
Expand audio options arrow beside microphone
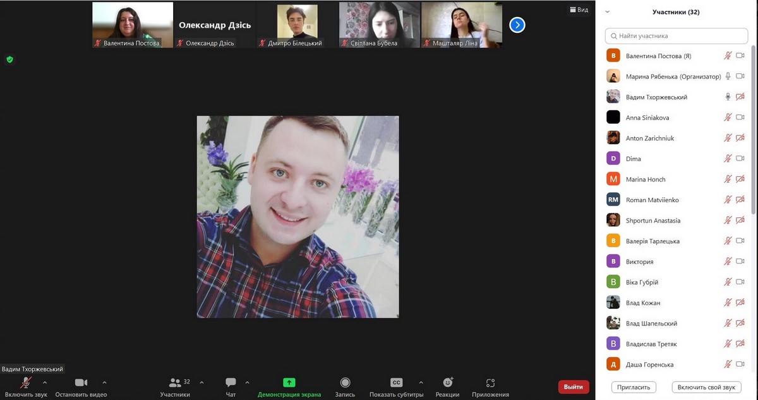click(x=45, y=382)
